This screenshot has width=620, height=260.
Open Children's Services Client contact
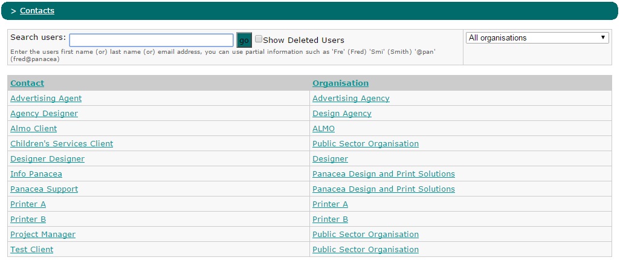tap(62, 144)
